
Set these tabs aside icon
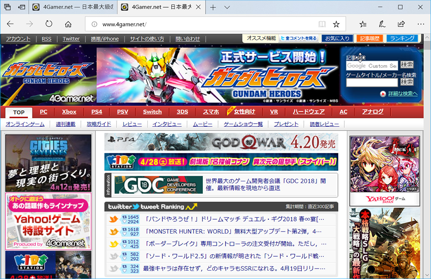pos(21,7)
